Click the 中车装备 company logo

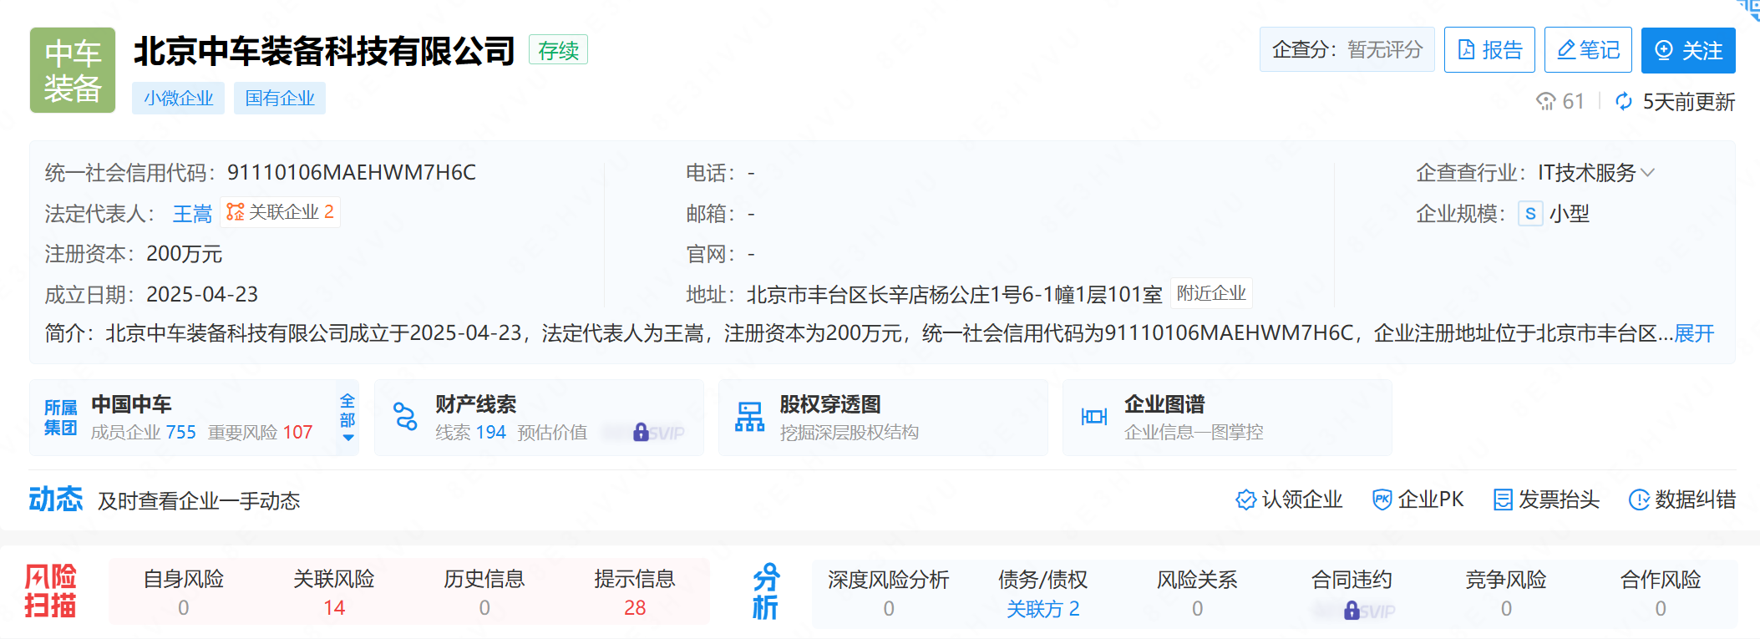point(73,70)
